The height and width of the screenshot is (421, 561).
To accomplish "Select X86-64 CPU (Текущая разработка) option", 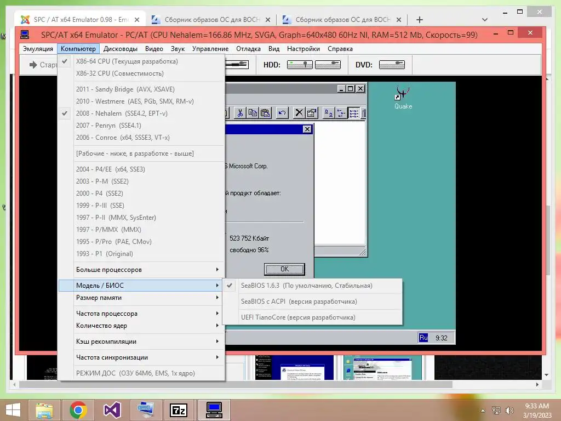I will pos(141,61).
